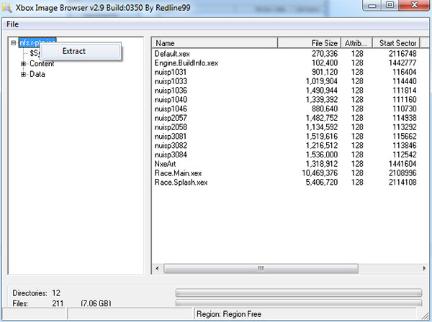Image resolution: width=432 pixels, height=322 pixels.
Task: Select the nuisp3081 file
Action: pyautogui.click(x=170, y=137)
